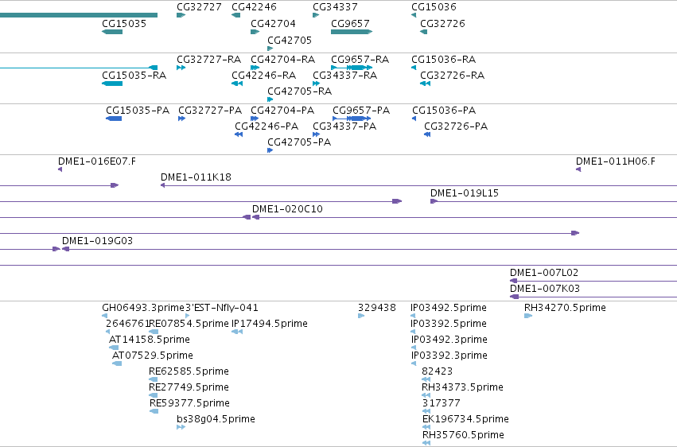Click the DME1-019L15 BAC label
Viewport: 677px width, 447px height.
[465, 192]
